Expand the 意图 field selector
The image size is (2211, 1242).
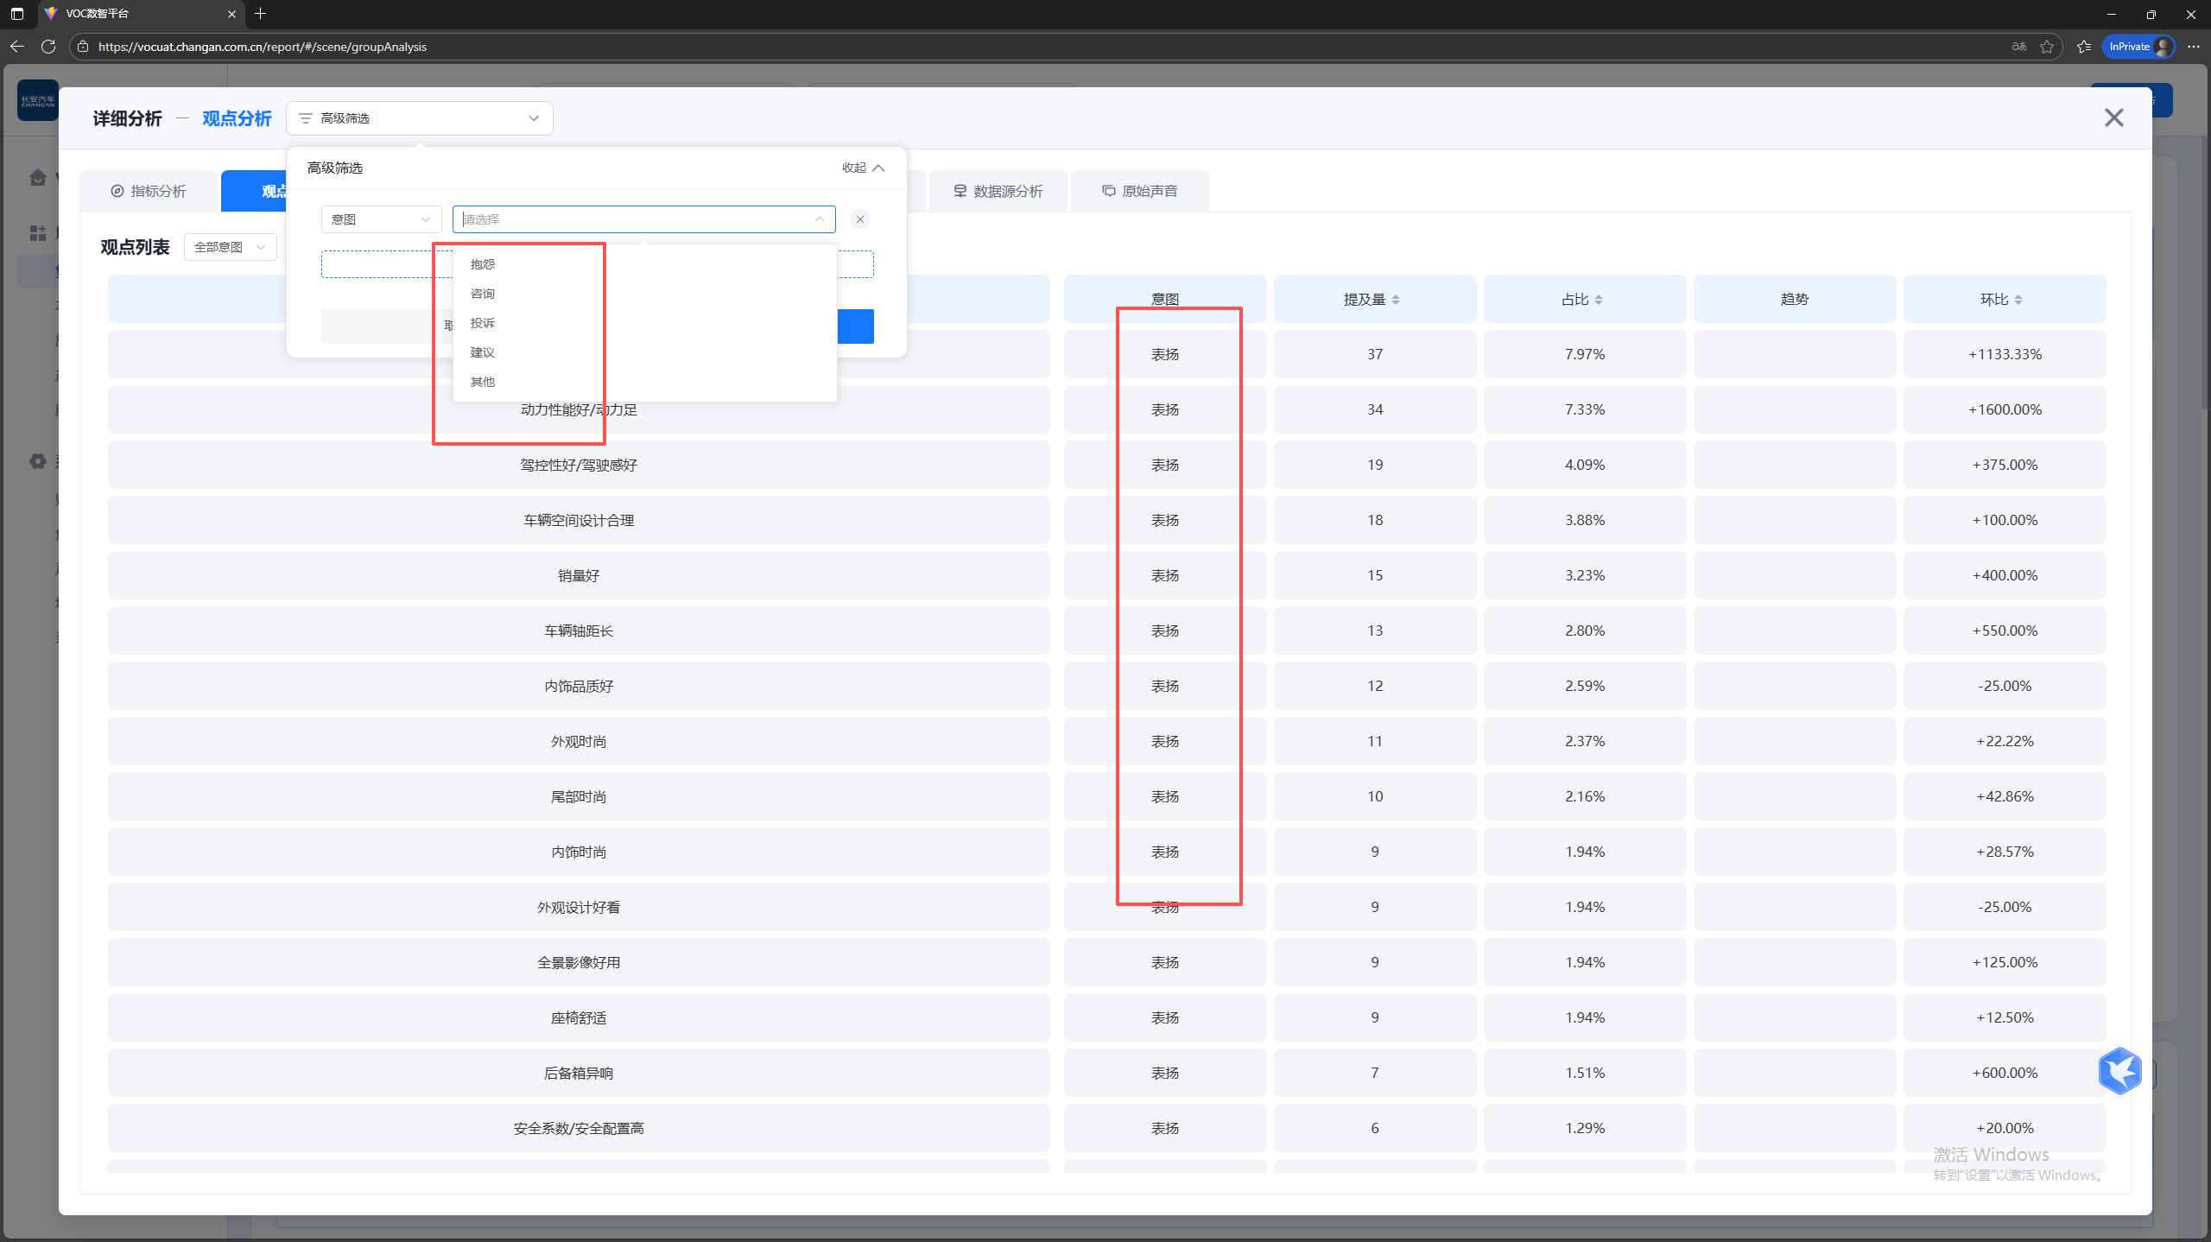[x=381, y=219]
